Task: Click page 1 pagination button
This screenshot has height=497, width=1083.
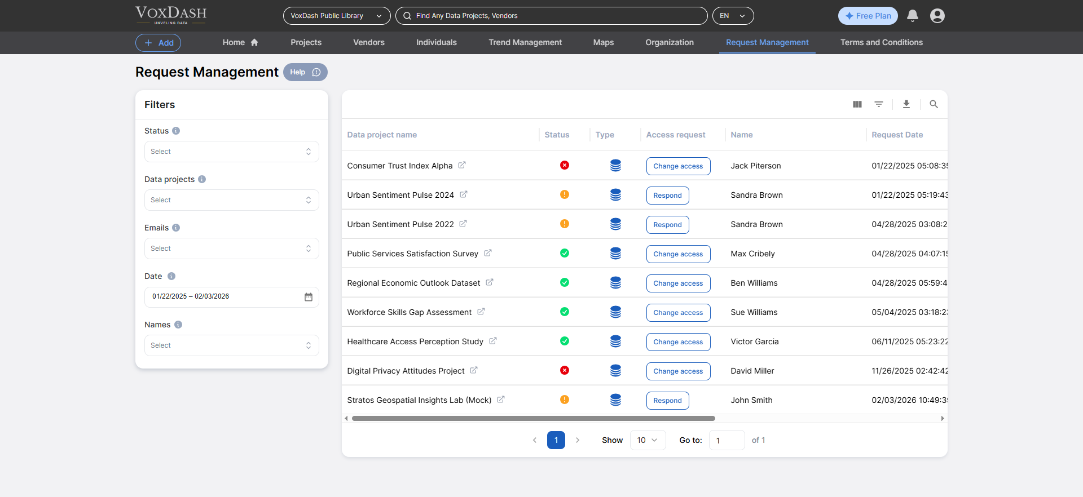Action: tap(556, 440)
